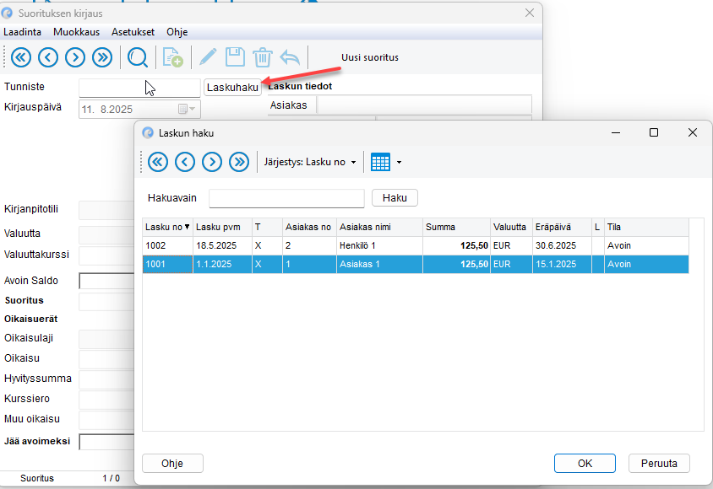This screenshot has height=489, width=713.
Task: Click the Asiakas no column header
Action: point(309,227)
